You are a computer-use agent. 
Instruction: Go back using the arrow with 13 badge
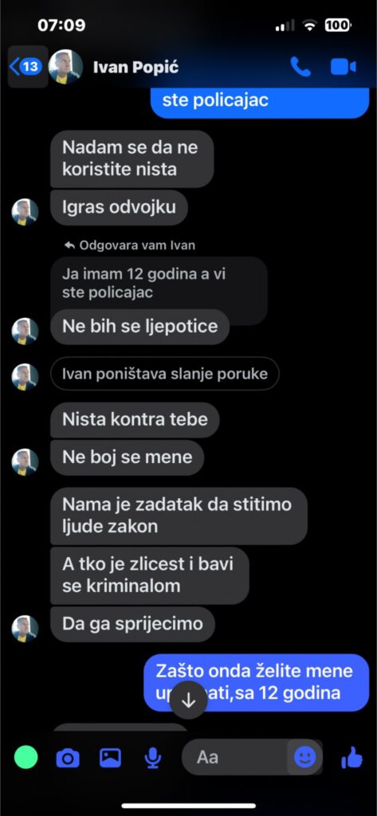coord(28,67)
